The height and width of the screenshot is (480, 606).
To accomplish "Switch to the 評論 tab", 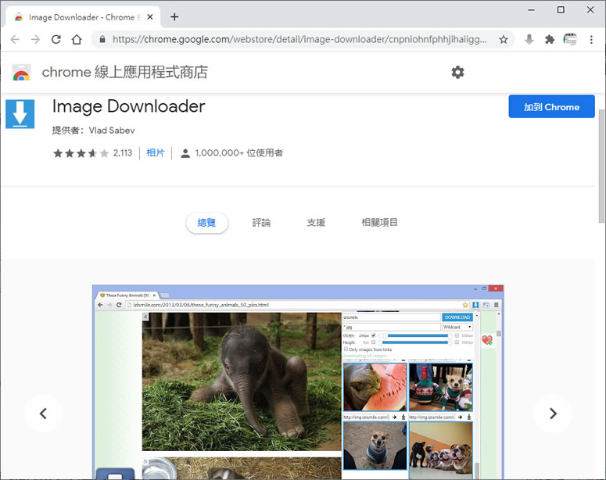I will pyautogui.click(x=261, y=223).
